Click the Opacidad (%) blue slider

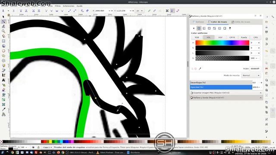[221, 87]
